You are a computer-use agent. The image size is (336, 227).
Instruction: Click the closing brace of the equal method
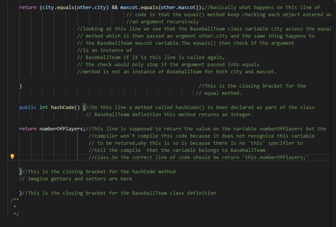click(x=21, y=86)
